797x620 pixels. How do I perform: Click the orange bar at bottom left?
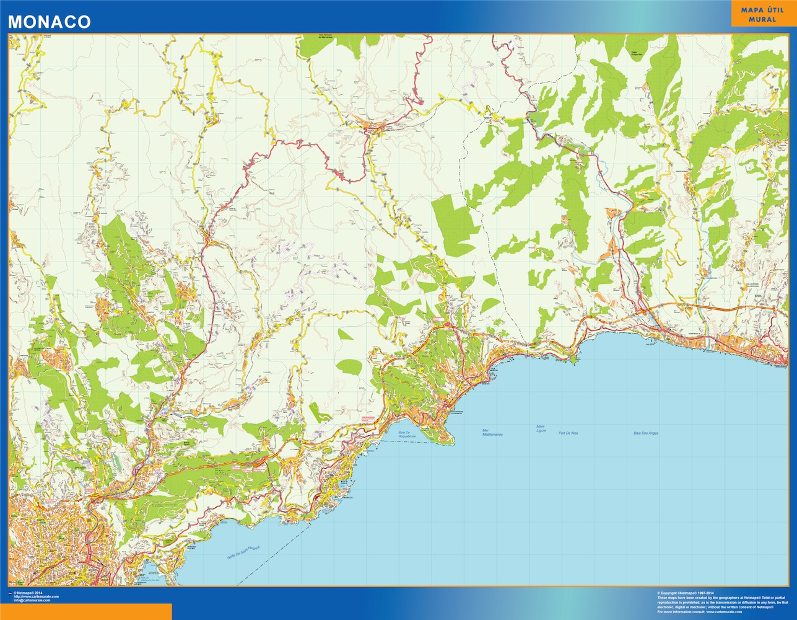[x=86, y=611]
